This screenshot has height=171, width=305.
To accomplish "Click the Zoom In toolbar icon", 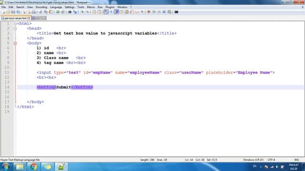I will tap(82, 12).
